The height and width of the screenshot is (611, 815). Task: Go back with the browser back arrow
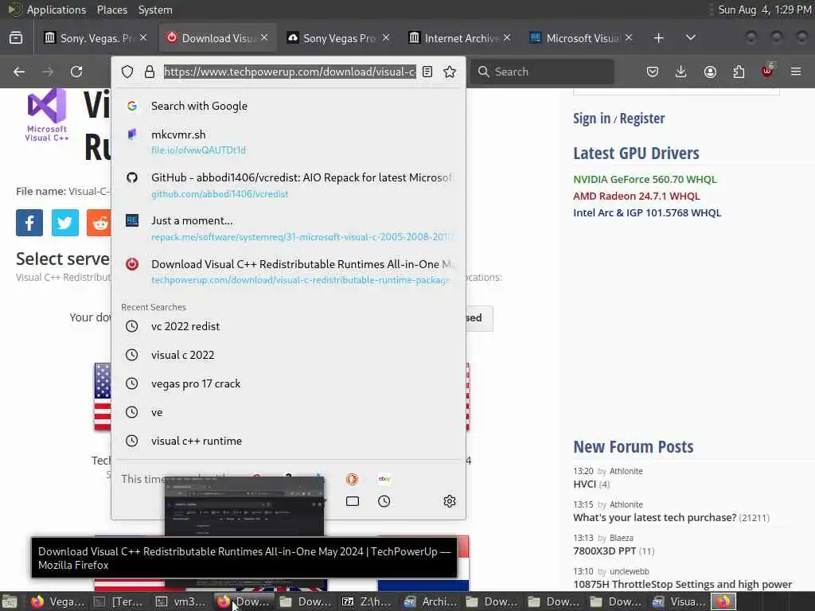(19, 72)
